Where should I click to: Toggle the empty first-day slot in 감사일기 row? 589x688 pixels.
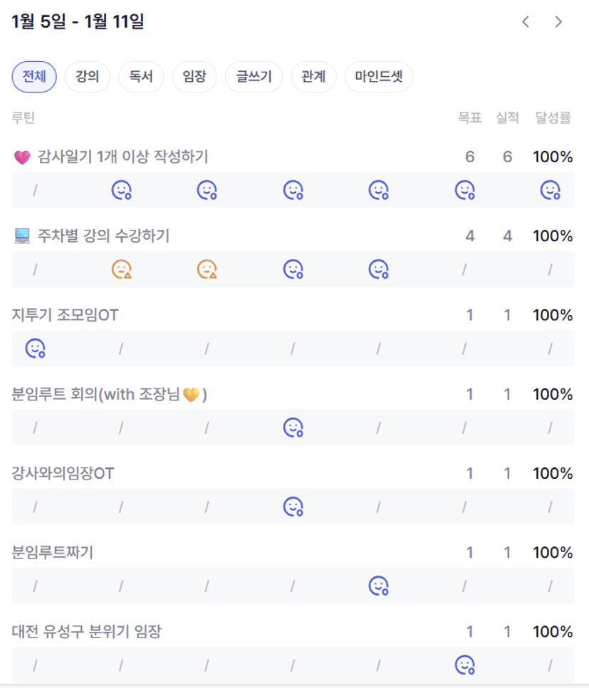[35, 190]
